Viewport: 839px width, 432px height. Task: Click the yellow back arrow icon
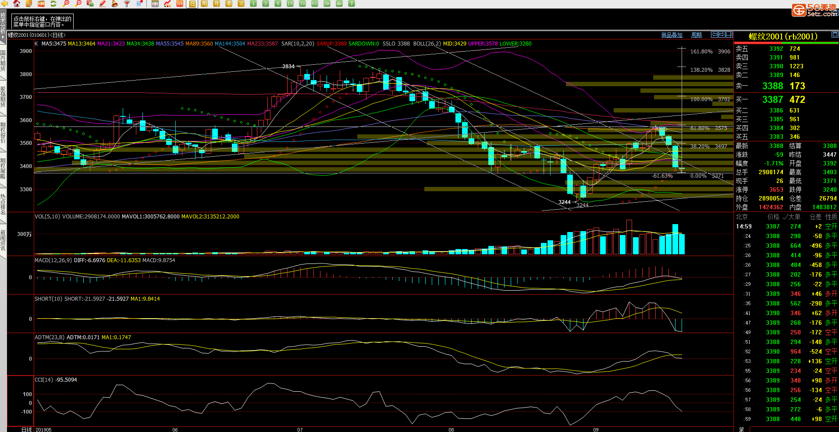4,4
